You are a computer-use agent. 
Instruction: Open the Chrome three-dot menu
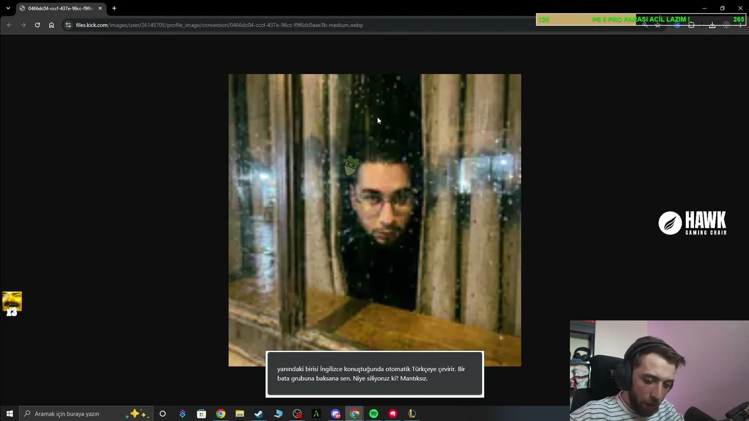coord(740,25)
